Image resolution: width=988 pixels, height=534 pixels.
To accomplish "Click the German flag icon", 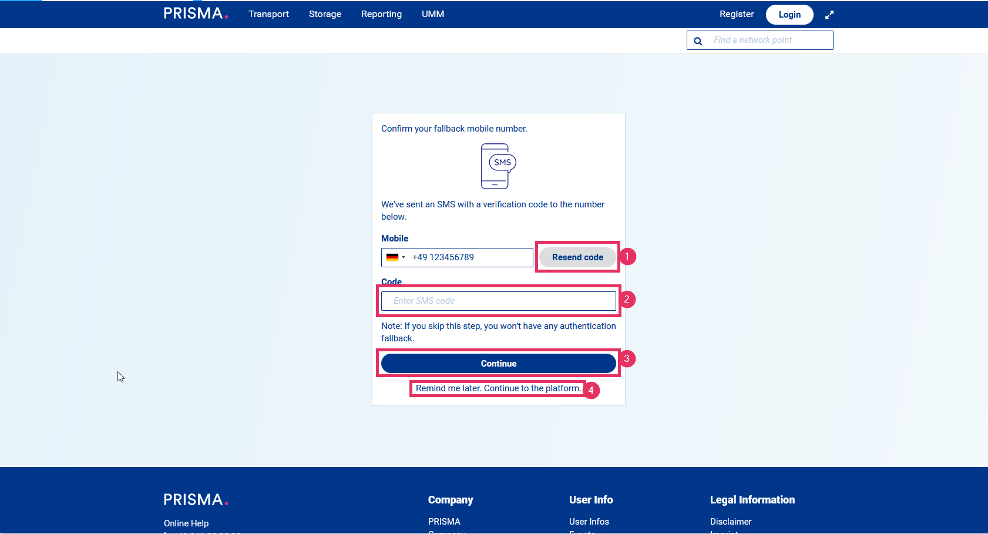I will click(392, 257).
